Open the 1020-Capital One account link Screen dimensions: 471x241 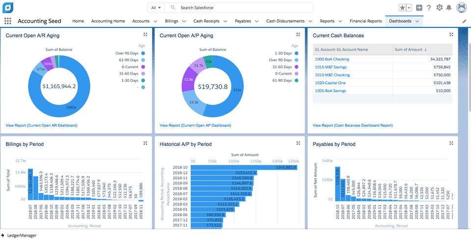coord(330,83)
